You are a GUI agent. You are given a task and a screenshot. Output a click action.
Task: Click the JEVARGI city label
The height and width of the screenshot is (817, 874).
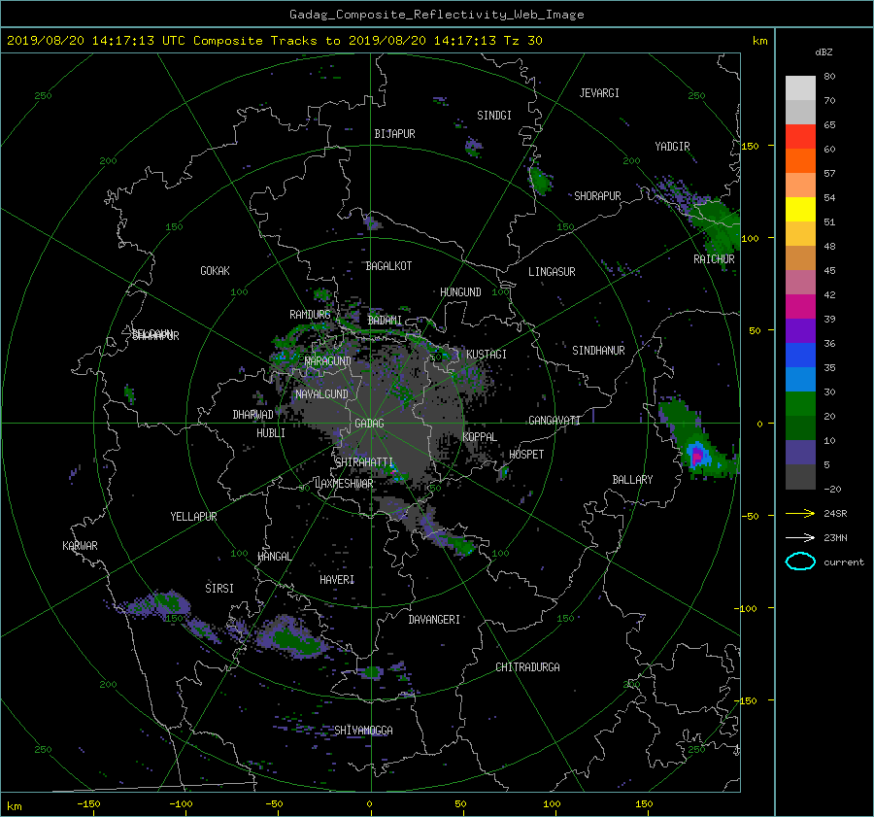(599, 93)
